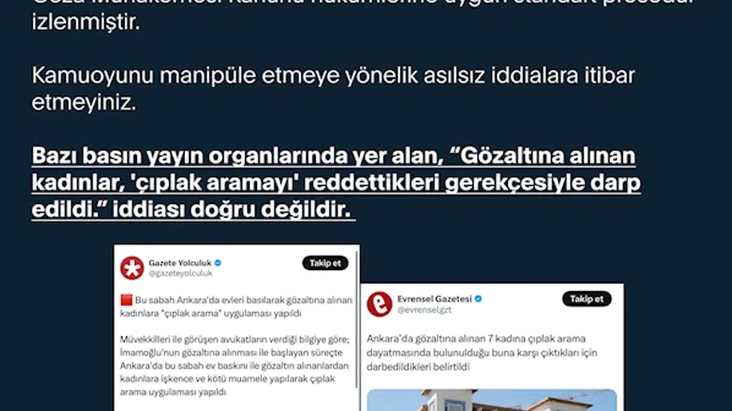Click underlined 'Bazı basın yayın organlarında' statement
732x411 pixels.
(336, 183)
